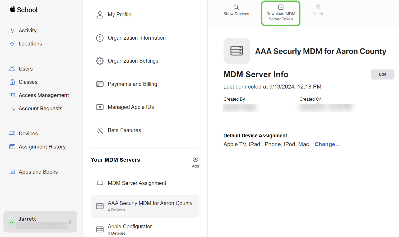Click the Access Management card icon
Screen dimensions: 399x237
(12, 95)
